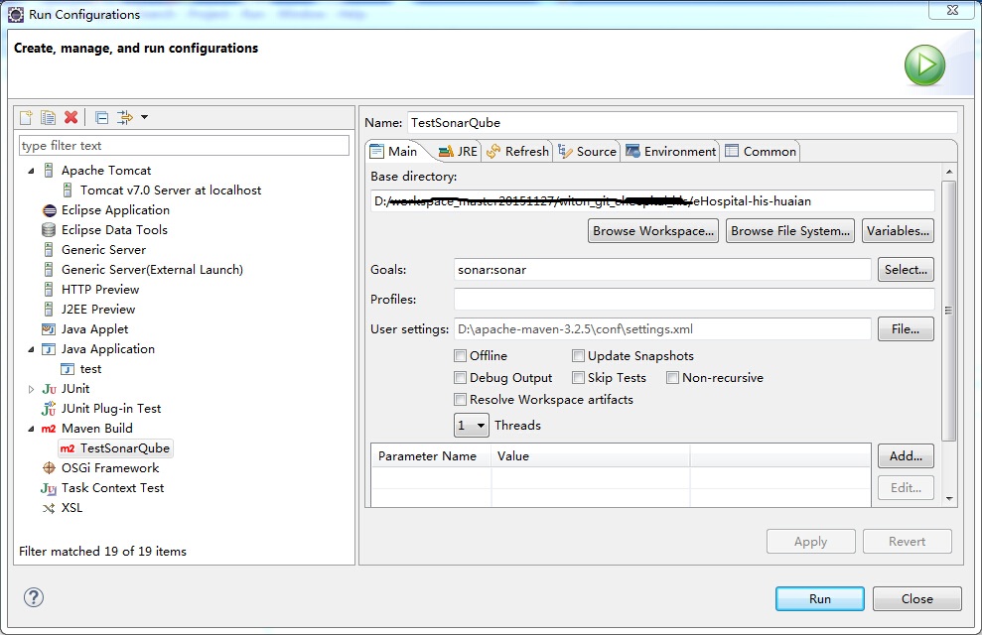Click the Task Context Test icon
Image resolution: width=982 pixels, height=635 pixels.
pos(49,488)
